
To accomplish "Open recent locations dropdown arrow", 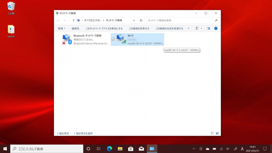I will tap(69, 20).
